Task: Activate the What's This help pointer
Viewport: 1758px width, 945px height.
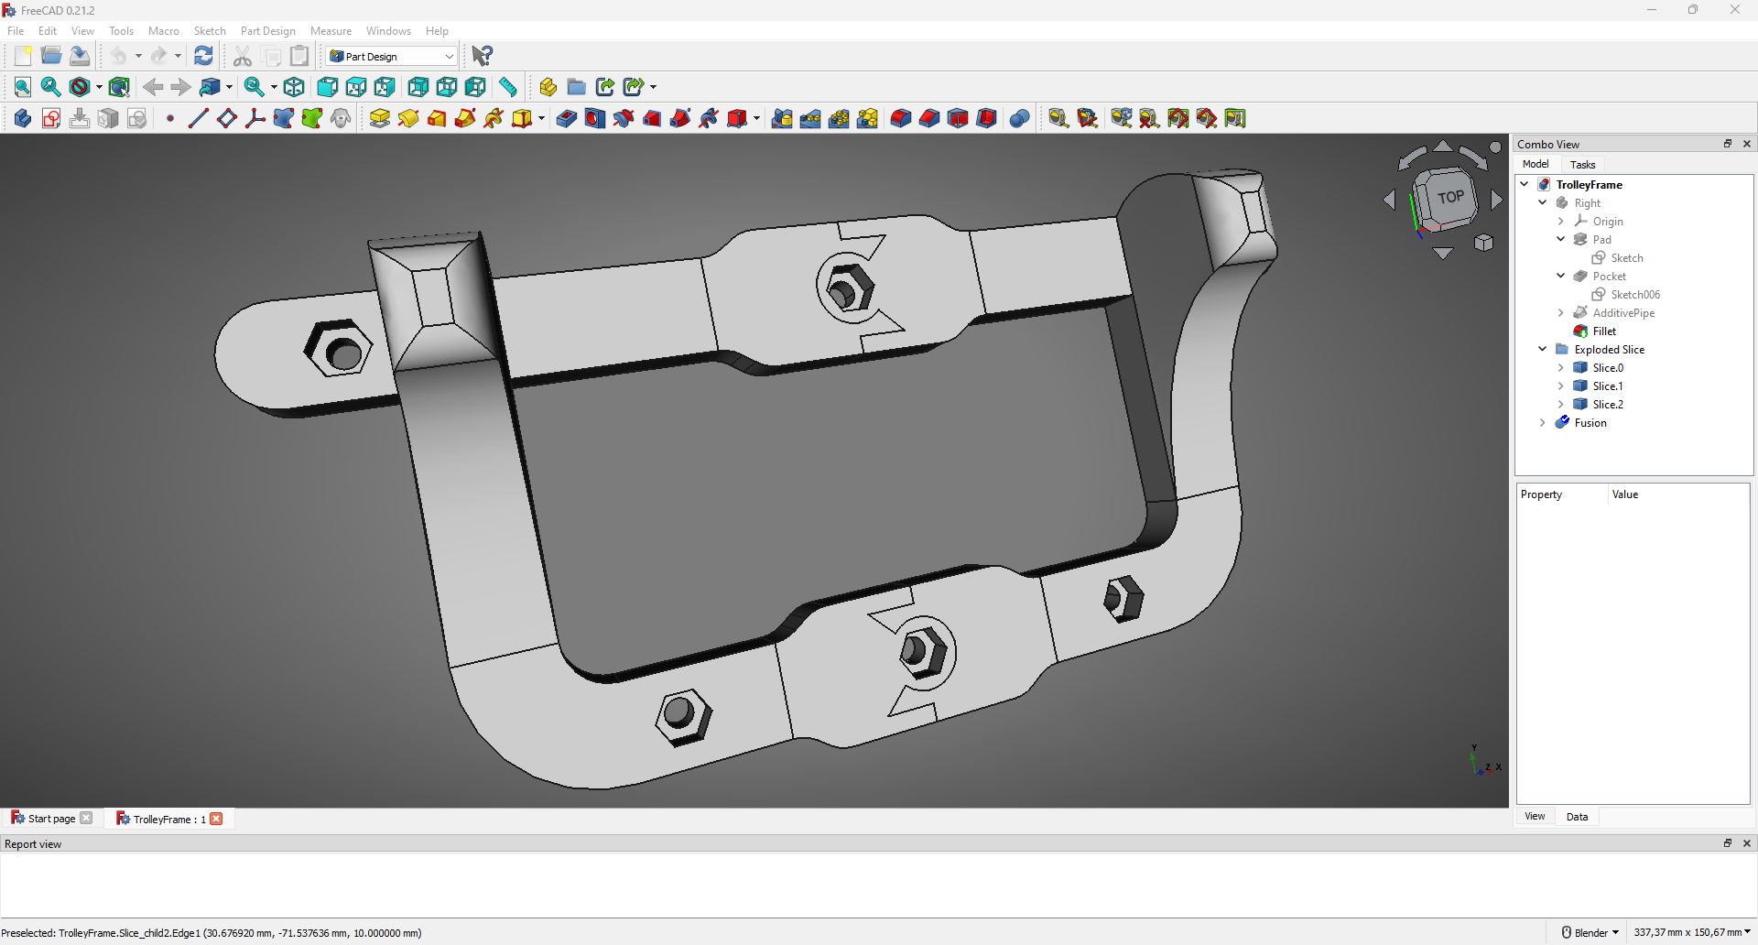Action: (x=482, y=56)
